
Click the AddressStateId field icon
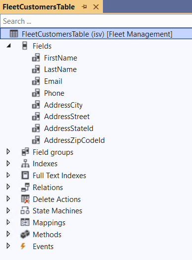tap(36, 128)
